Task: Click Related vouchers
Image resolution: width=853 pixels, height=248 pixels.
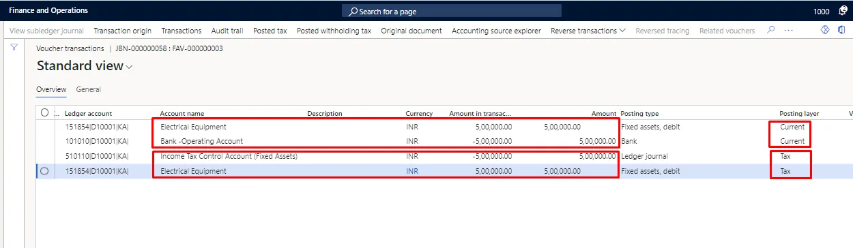Action: [x=727, y=31]
